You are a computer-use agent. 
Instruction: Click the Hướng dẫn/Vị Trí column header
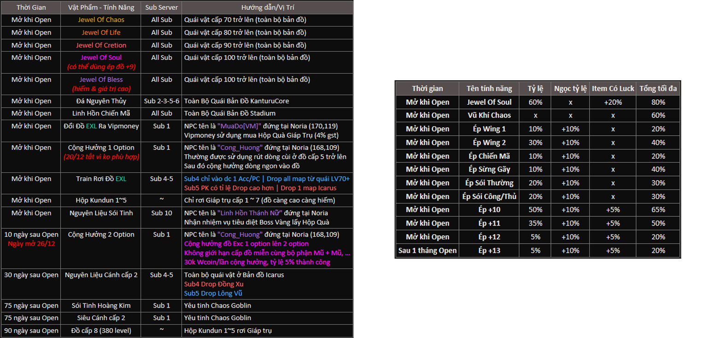click(x=267, y=7)
